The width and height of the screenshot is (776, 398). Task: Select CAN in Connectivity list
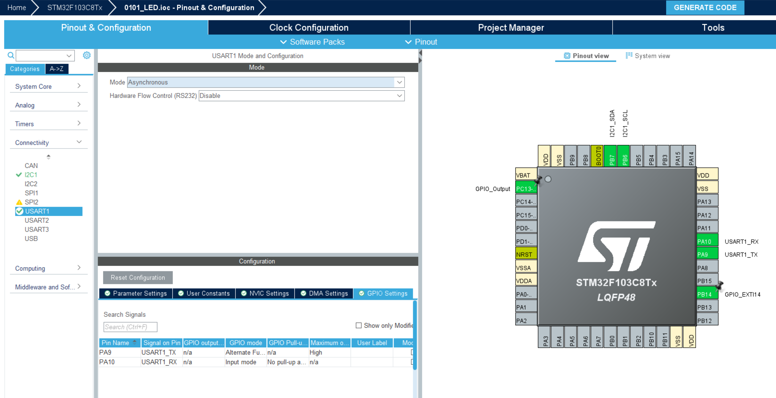31,165
